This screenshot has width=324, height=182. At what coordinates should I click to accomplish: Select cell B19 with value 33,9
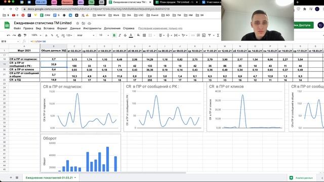54,64
